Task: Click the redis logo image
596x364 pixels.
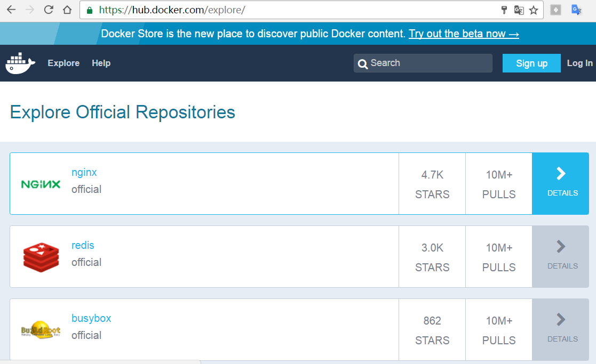Action: coord(41,257)
